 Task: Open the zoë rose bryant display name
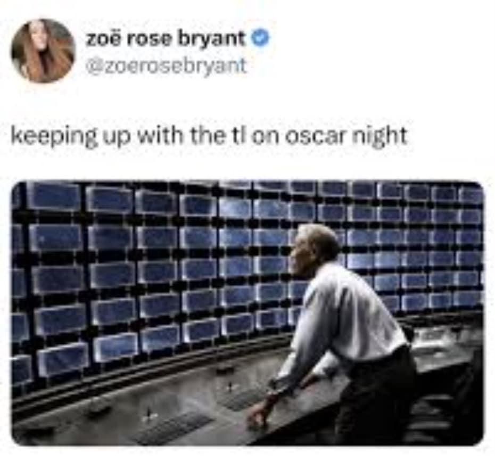click(x=166, y=39)
